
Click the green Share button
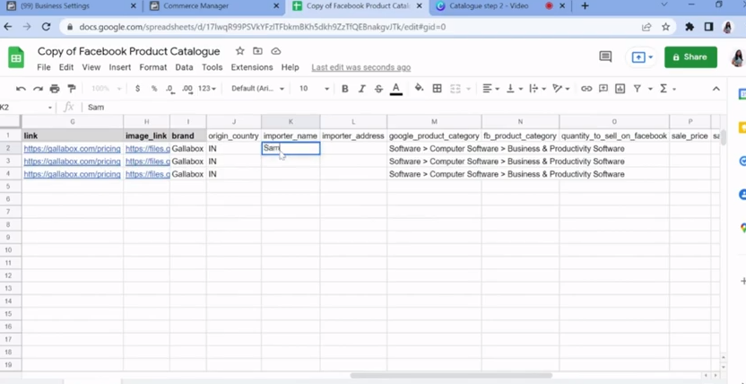[x=690, y=57]
